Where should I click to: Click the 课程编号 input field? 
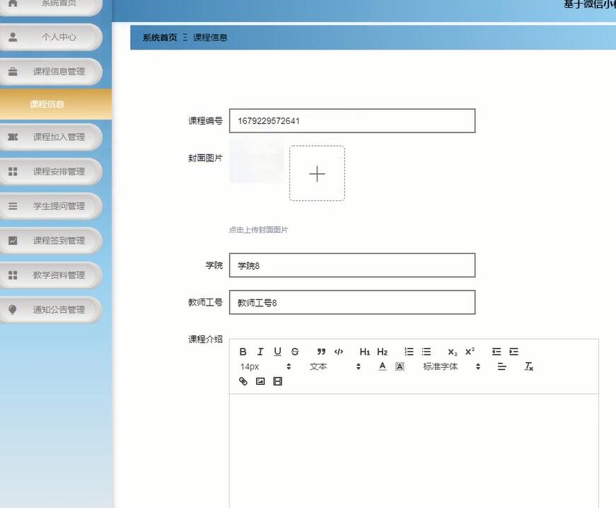coord(351,120)
